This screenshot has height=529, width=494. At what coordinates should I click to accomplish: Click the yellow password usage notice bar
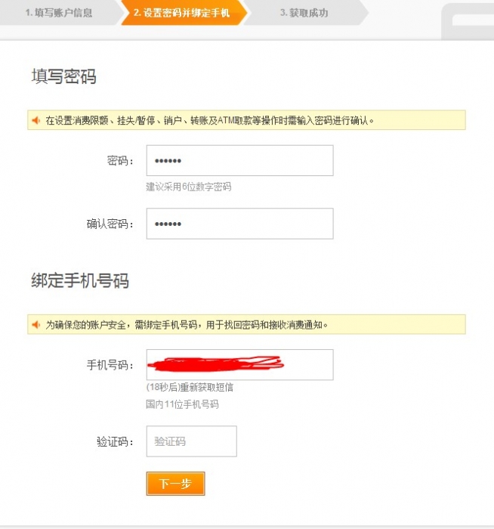pos(246,120)
